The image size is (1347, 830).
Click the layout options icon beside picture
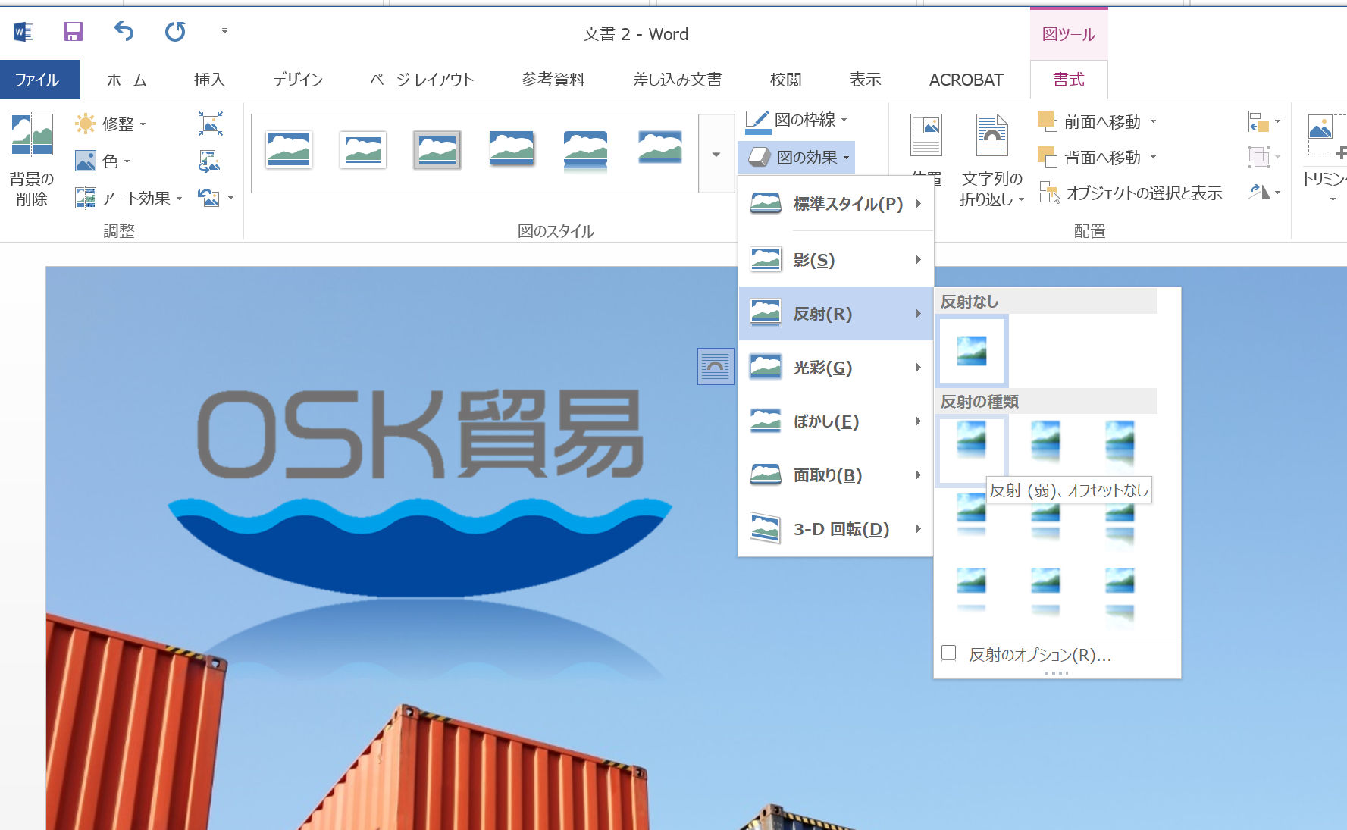(x=715, y=367)
